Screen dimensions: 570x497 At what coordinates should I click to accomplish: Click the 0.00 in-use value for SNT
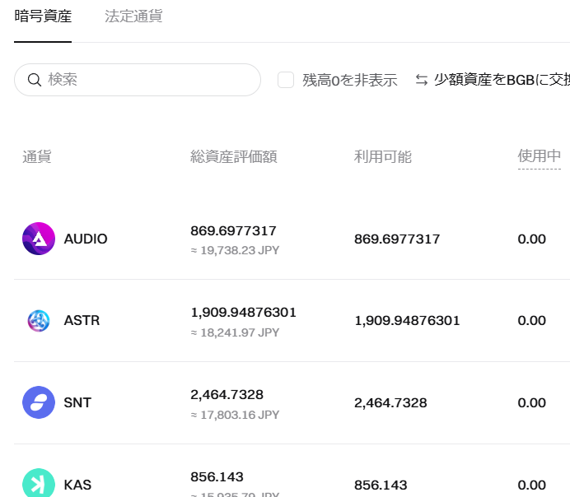(x=532, y=403)
